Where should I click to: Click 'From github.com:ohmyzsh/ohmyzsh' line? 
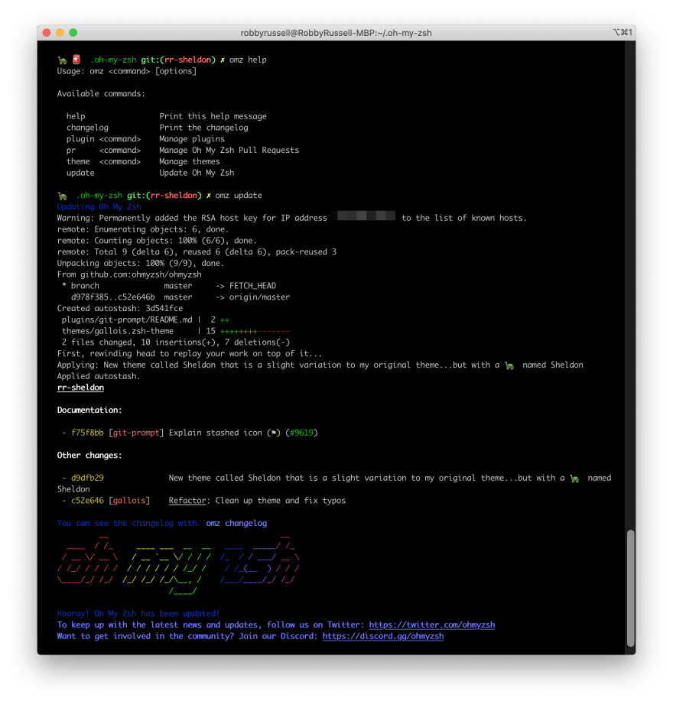pos(129,274)
